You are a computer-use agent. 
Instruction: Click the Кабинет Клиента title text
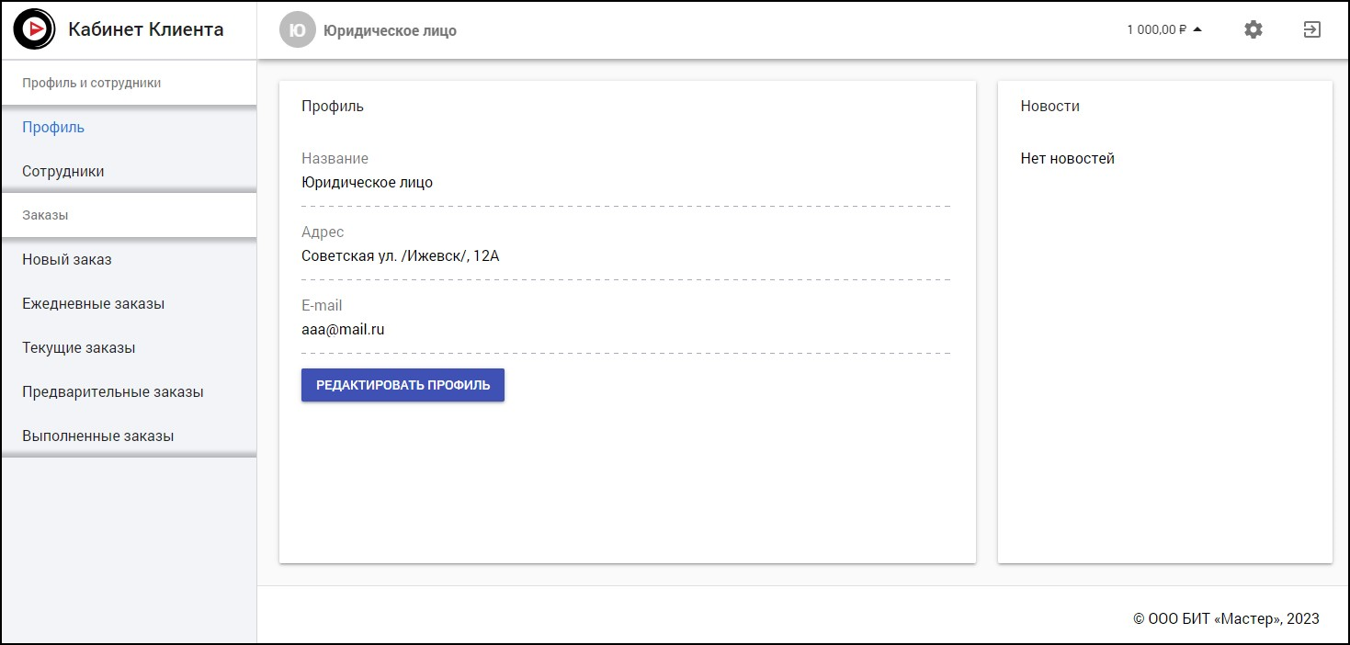[145, 29]
